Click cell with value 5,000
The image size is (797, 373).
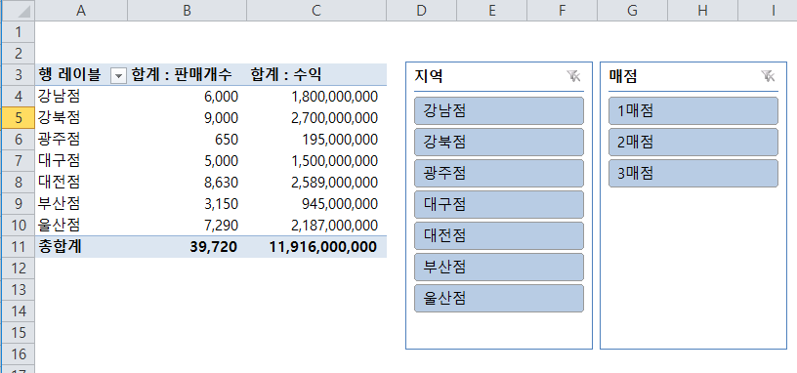coord(188,160)
